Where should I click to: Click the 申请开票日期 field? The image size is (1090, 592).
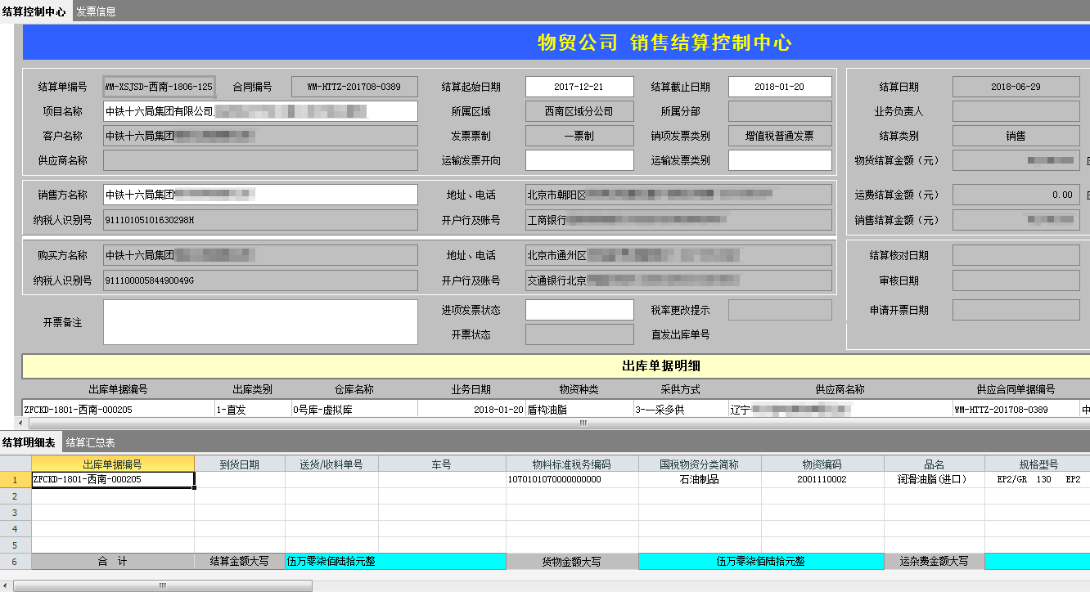[1016, 310]
